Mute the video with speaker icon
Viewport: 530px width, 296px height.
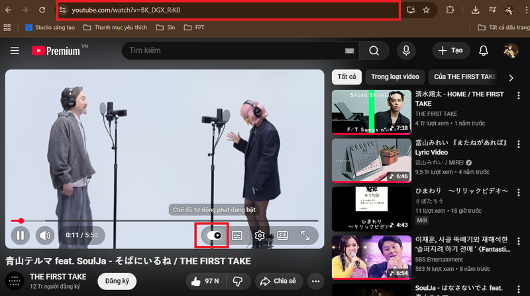coord(45,235)
